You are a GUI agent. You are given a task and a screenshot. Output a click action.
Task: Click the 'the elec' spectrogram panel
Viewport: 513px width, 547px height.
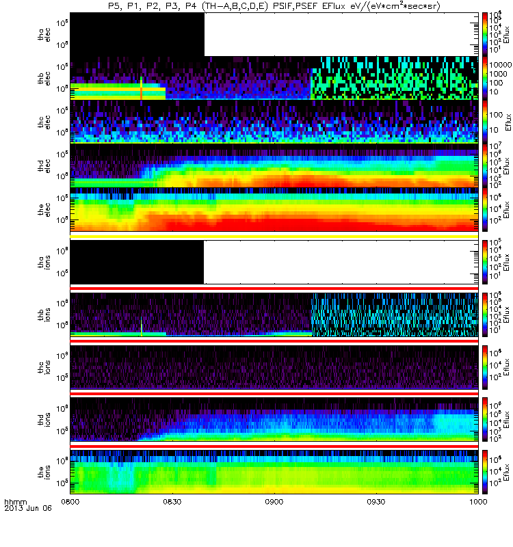(274, 210)
